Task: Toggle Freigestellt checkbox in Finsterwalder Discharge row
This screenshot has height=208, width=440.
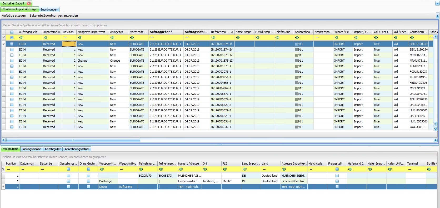Action: [x=337, y=181]
